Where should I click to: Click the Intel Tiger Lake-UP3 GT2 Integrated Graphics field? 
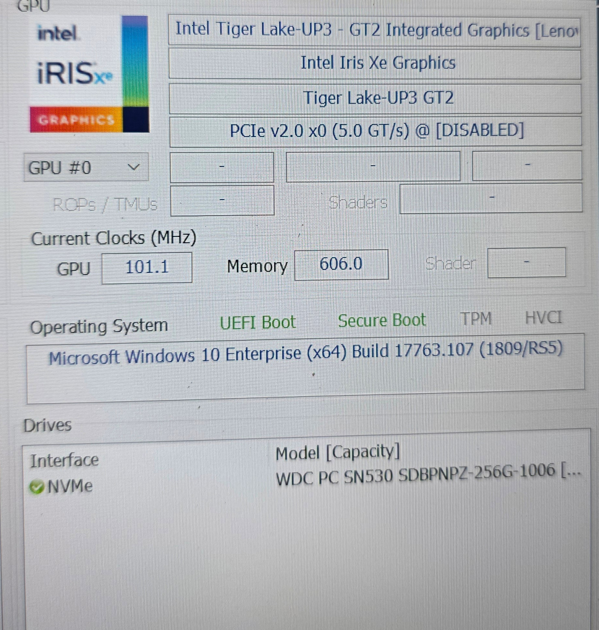click(374, 31)
